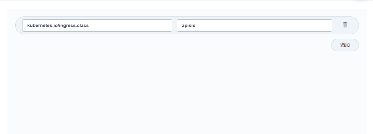Add a new key-value row
The image size is (373, 134).
[x=345, y=45]
